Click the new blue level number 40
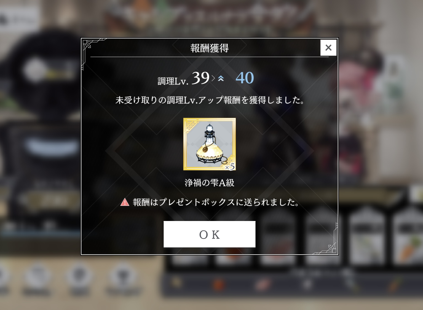The width and height of the screenshot is (423, 310). (x=245, y=78)
